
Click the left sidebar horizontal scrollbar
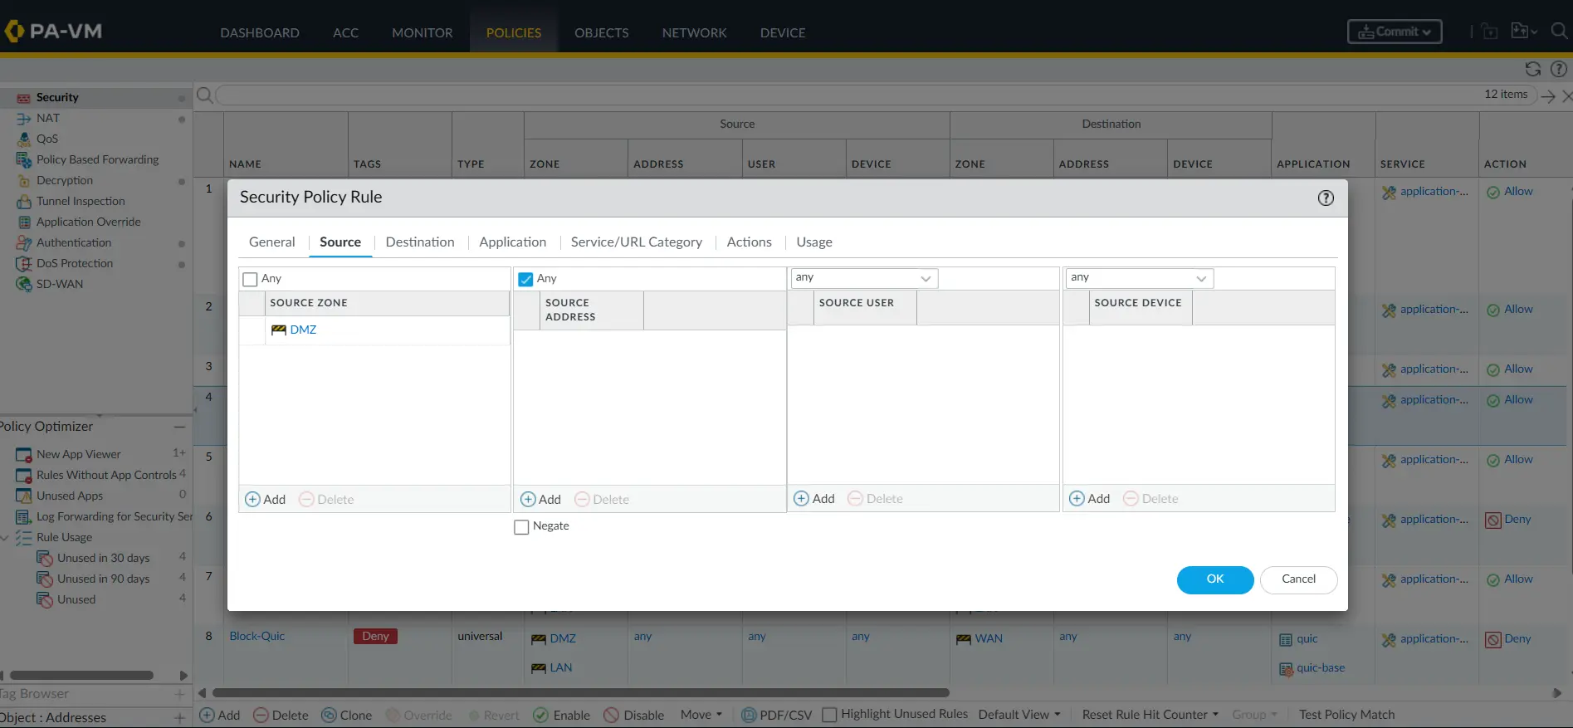tap(81, 676)
